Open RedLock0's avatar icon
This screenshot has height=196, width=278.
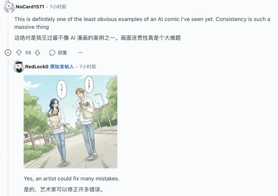click(18, 66)
